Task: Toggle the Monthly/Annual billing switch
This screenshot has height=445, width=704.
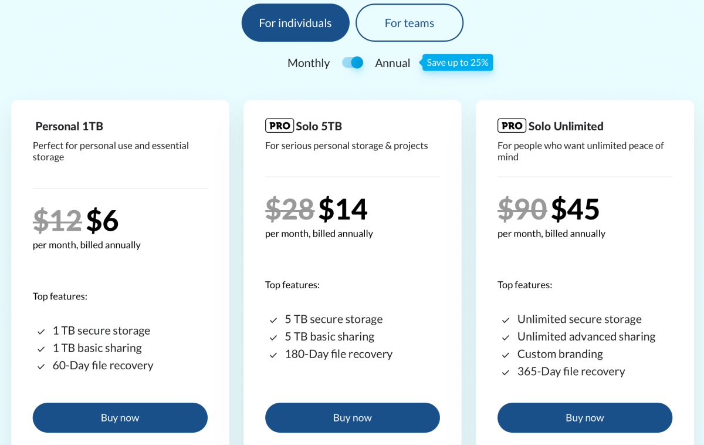Action: tap(353, 63)
